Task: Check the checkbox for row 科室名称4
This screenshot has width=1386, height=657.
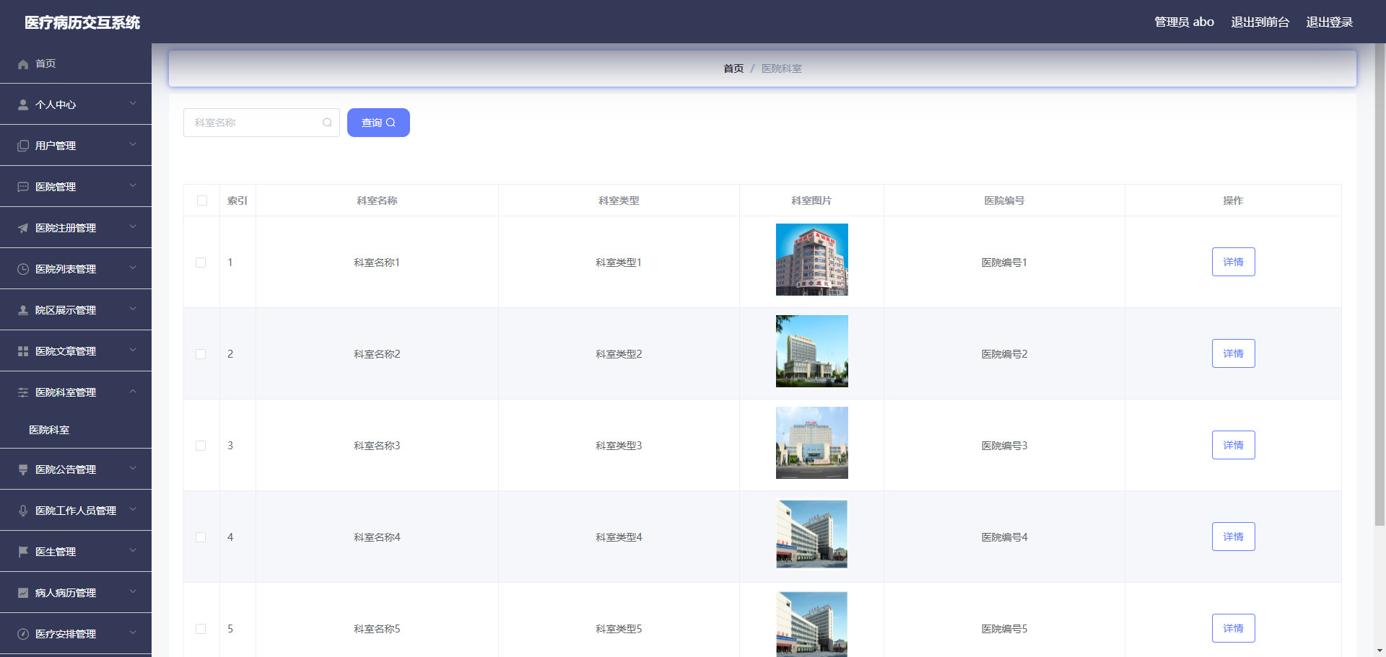Action: coord(201,537)
